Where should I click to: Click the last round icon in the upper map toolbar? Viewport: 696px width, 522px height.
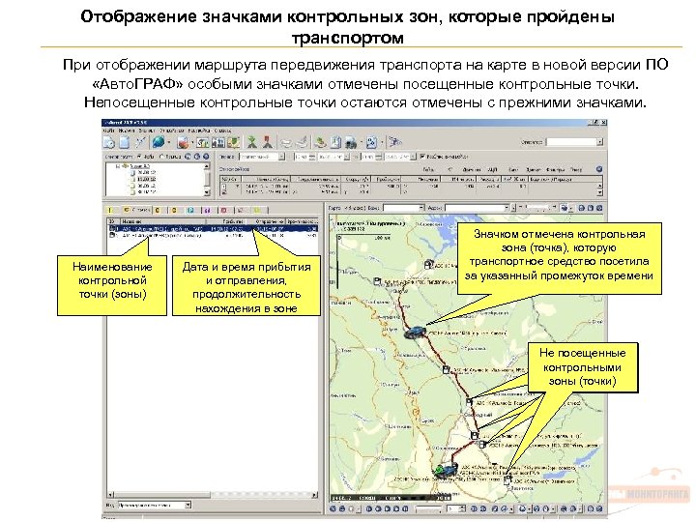[x=599, y=208]
